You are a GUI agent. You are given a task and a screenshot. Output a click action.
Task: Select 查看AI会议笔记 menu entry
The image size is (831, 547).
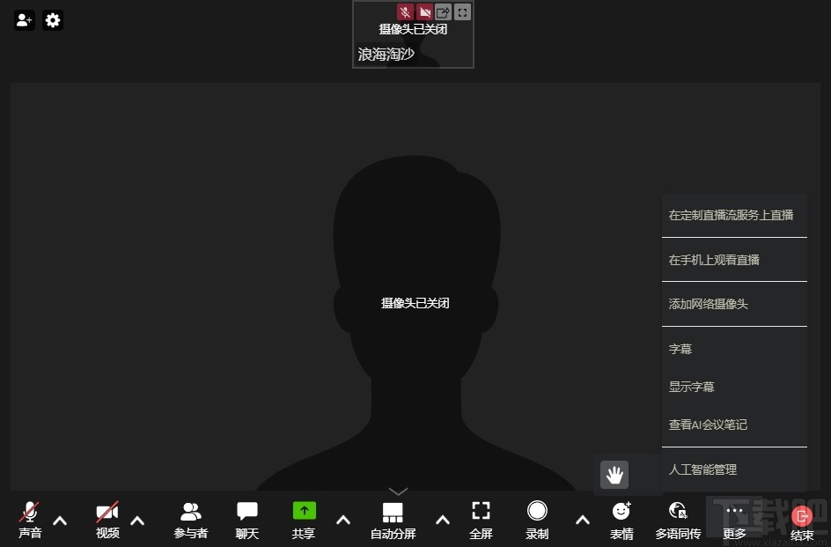[x=707, y=425]
